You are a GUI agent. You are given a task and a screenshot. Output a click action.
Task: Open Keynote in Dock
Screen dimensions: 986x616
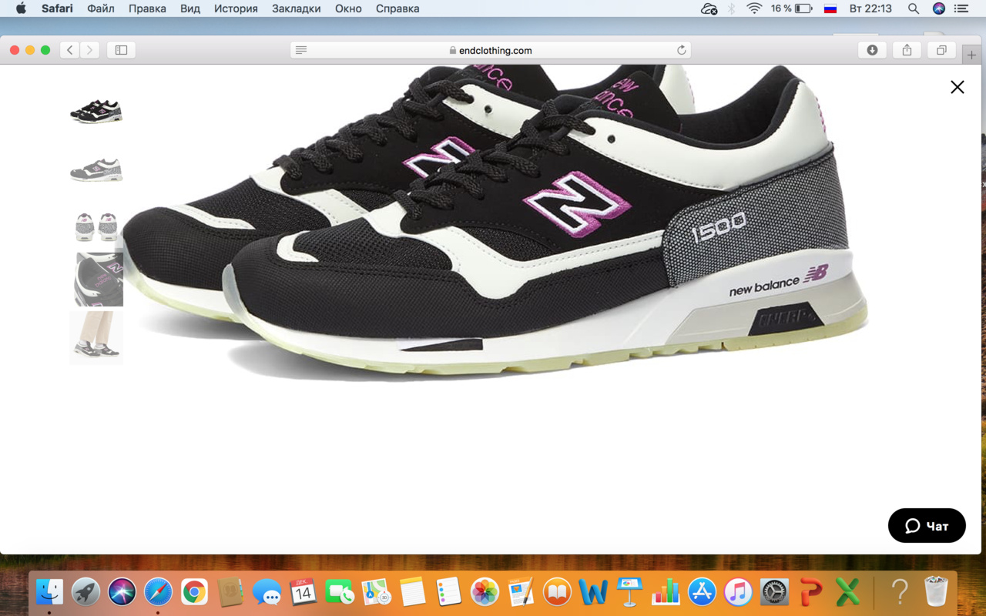[x=629, y=591]
